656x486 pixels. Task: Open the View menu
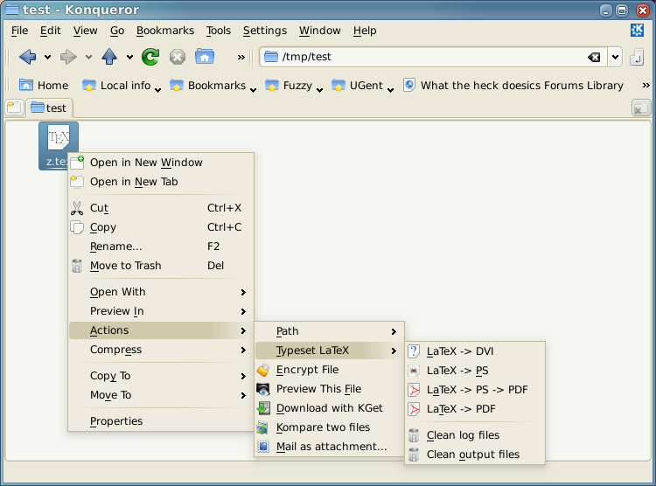tap(86, 31)
